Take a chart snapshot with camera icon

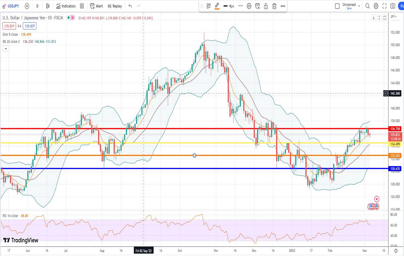393,6
